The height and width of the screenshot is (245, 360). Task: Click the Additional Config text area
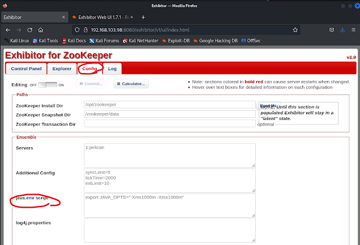(170, 180)
